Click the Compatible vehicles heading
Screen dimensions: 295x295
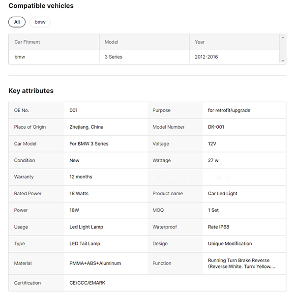click(x=41, y=6)
